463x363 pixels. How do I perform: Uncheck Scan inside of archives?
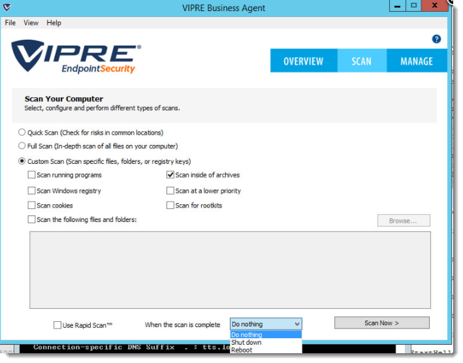170,175
